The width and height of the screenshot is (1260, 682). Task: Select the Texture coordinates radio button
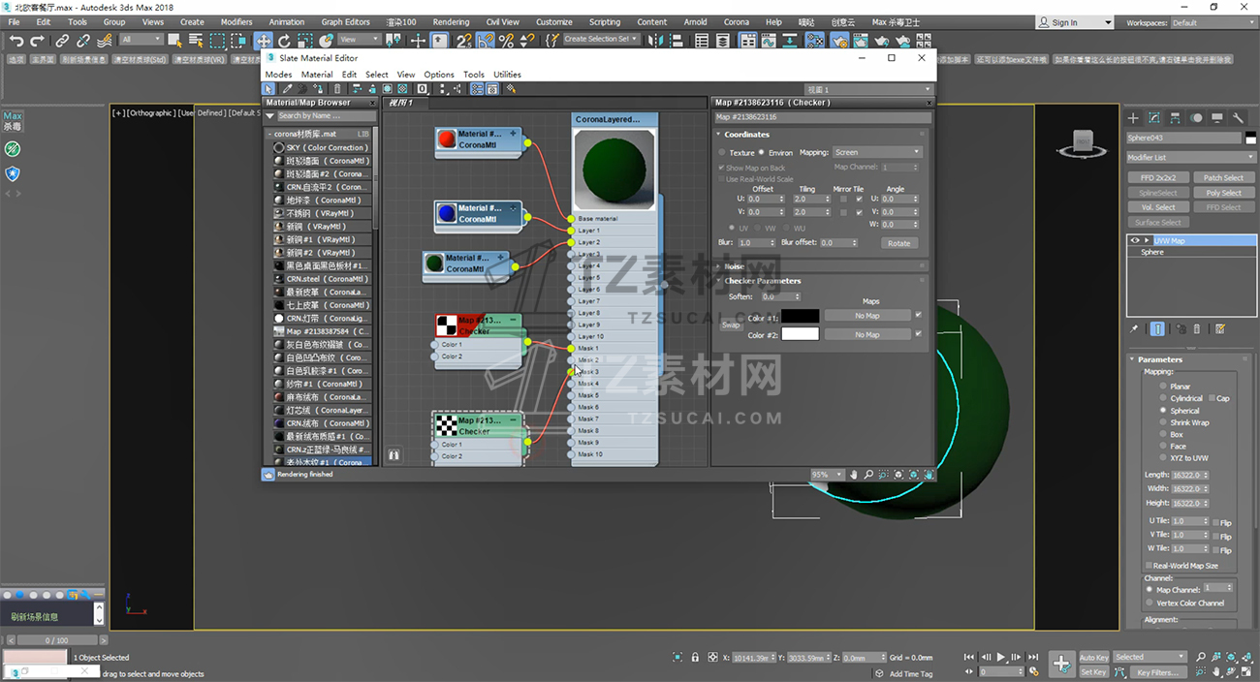click(x=722, y=152)
